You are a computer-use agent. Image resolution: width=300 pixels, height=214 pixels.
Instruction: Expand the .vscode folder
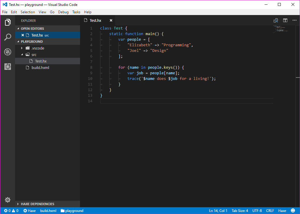[x=22, y=48]
